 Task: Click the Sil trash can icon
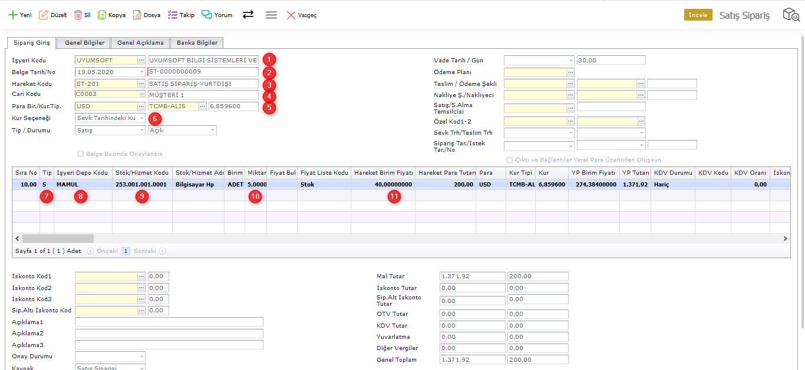point(78,15)
